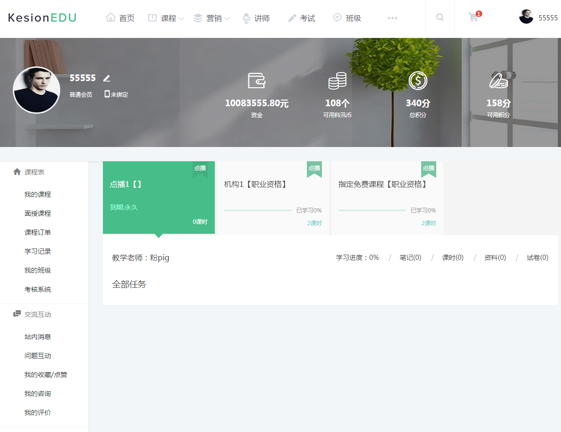Open the three-dots more menu

(392, 18)
